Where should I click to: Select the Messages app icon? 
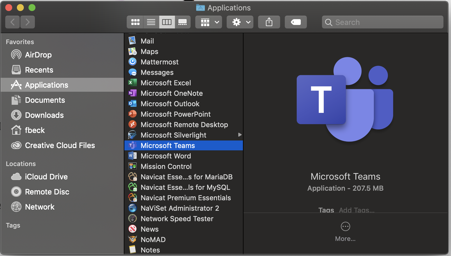pos(133,72)
